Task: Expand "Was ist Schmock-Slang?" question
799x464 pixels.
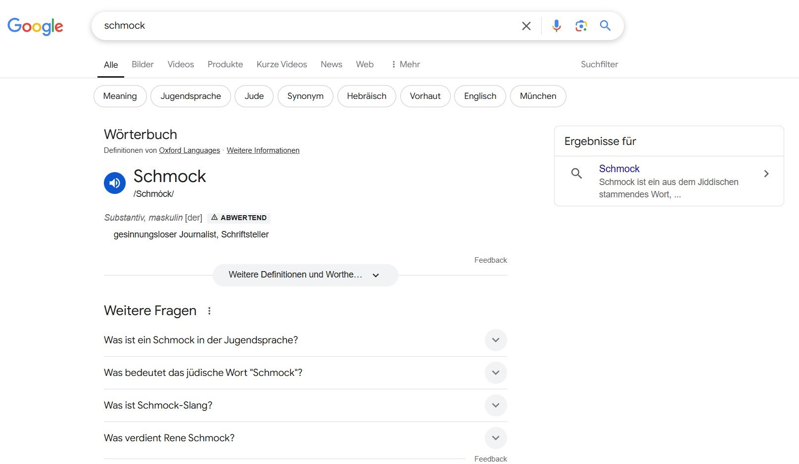Action: click(496, 406)
